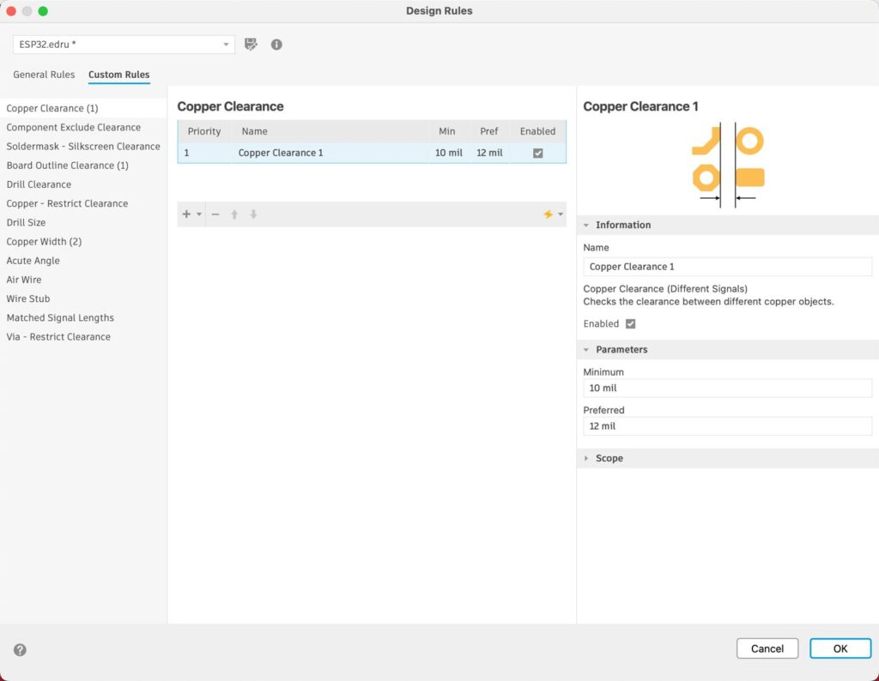Confirm with the OK button

click(840, 648)
